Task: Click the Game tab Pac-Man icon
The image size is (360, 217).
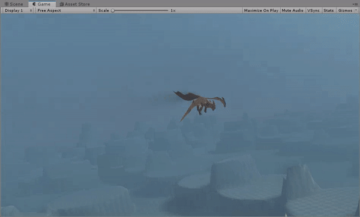Action: point(34,4)
